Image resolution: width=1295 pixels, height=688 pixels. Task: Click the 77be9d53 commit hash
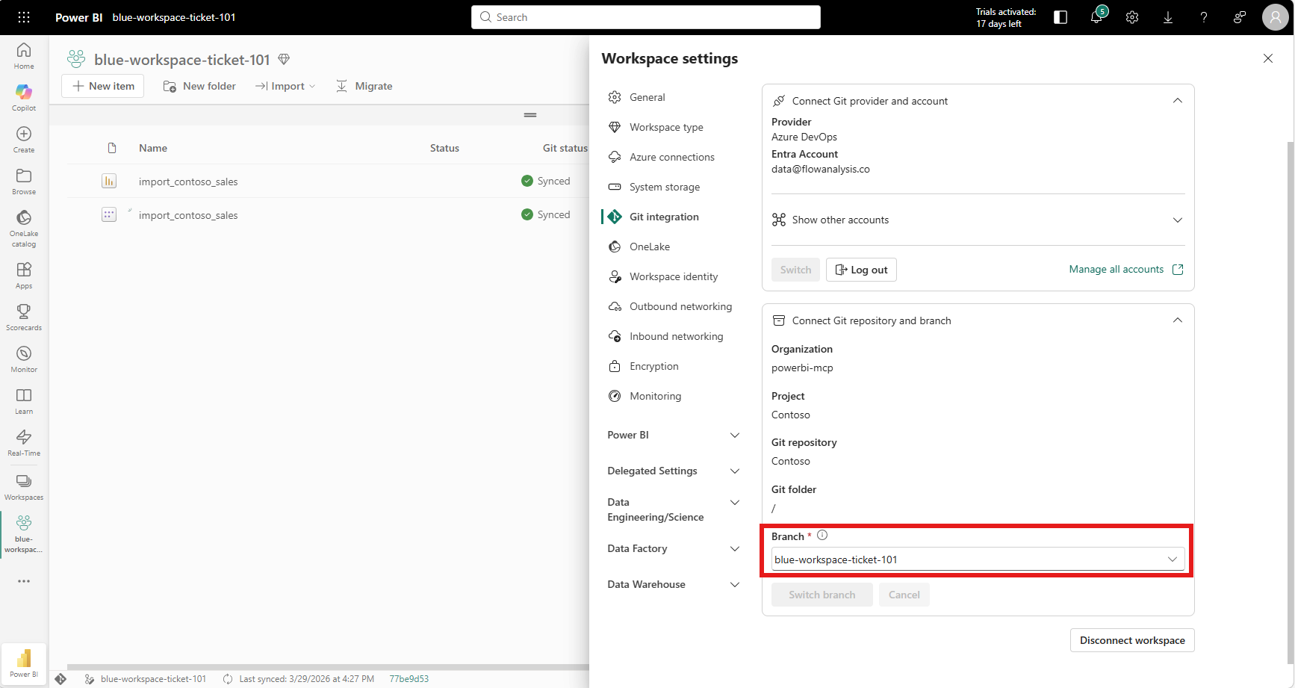tap(409, 679)
